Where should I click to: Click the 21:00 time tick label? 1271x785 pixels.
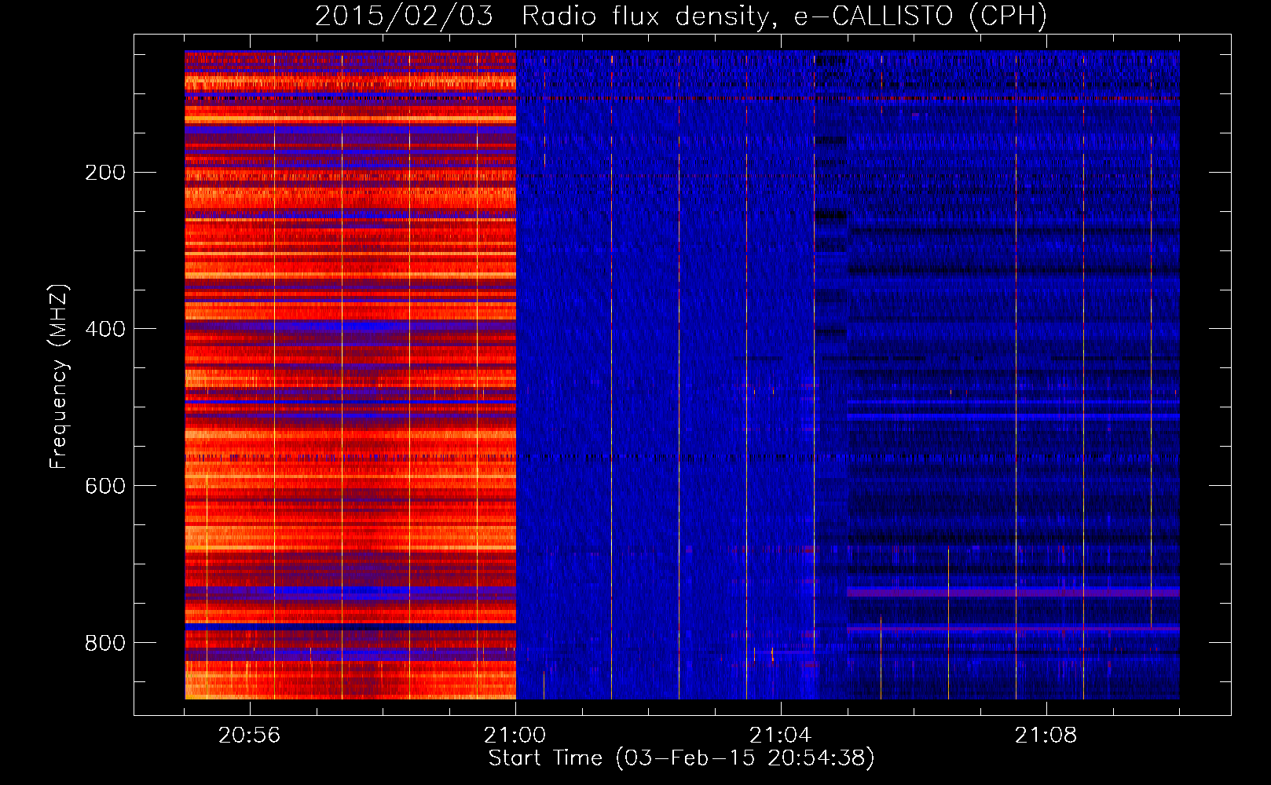[515, 736]
